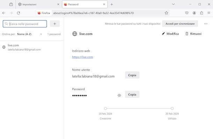
Task: Open the three-dots more options menu
Action: click(x=206, y=24)
